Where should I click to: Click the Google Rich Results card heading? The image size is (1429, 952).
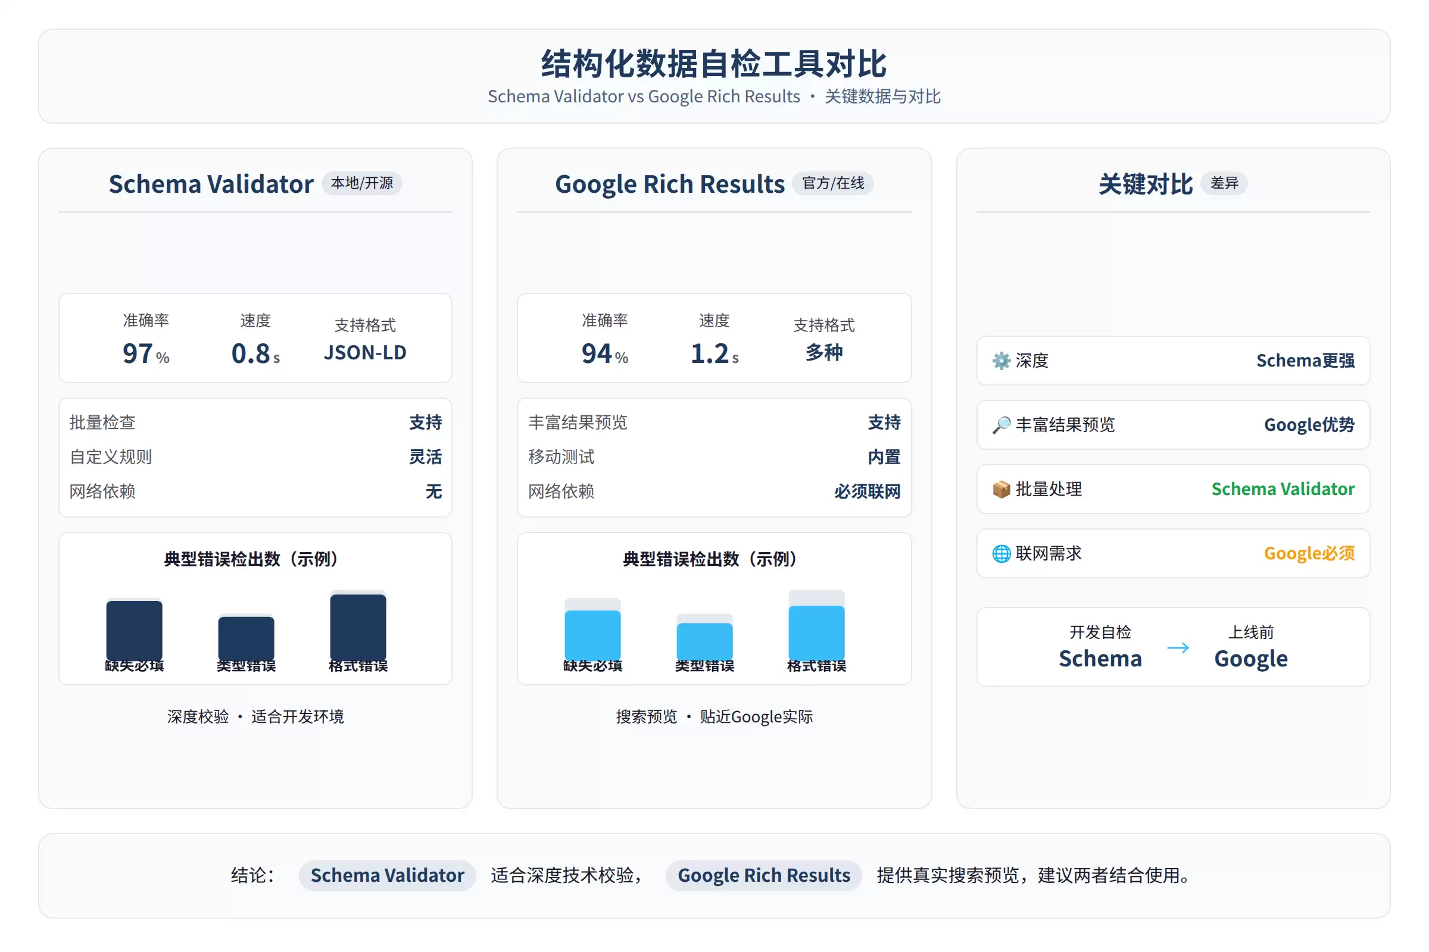(x=669, y=184)
